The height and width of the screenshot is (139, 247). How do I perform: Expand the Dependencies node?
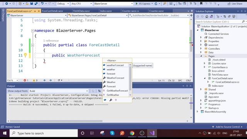click(201, 37)
